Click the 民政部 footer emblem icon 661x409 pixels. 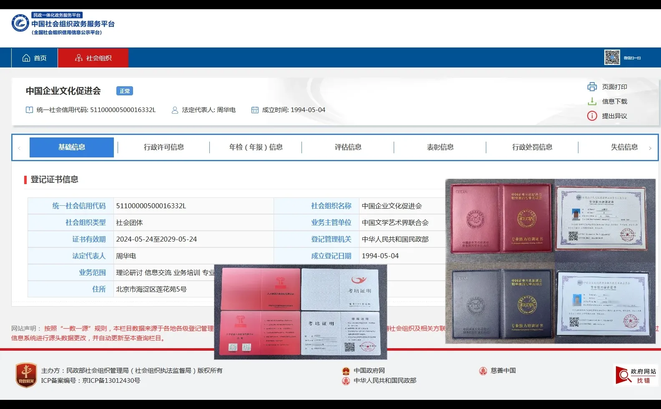pyautogui.click(x=346, y=381)
